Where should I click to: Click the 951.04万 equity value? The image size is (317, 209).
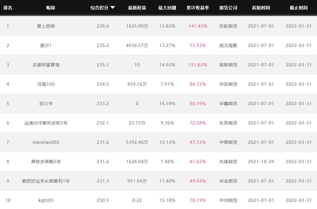[x=137, y=181]
